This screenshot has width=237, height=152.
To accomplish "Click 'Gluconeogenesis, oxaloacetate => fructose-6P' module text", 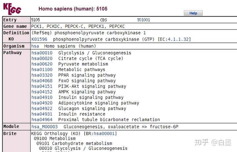I will click(121, 127).
